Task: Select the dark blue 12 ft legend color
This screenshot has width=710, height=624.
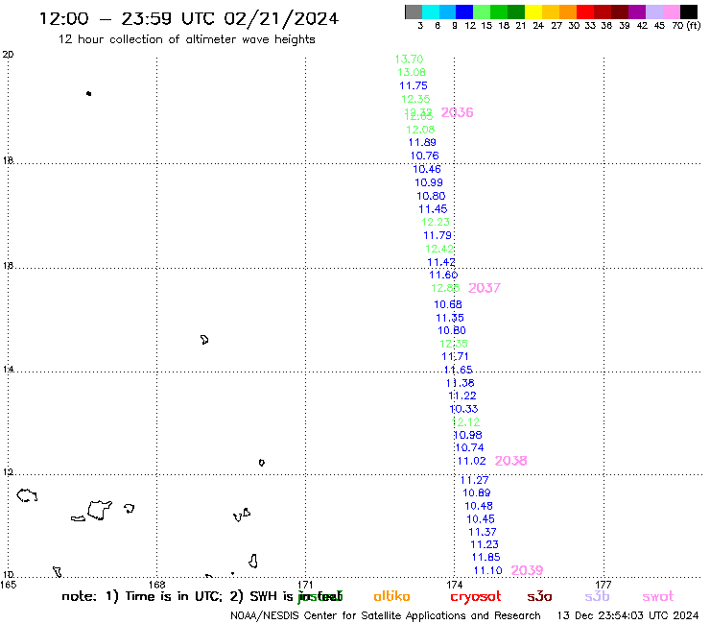Action: click(x=464, y=12)
